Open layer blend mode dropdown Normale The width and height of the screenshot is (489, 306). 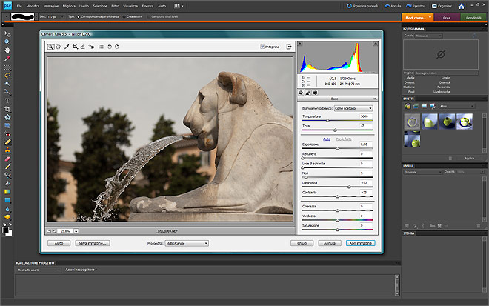(423, 172)
